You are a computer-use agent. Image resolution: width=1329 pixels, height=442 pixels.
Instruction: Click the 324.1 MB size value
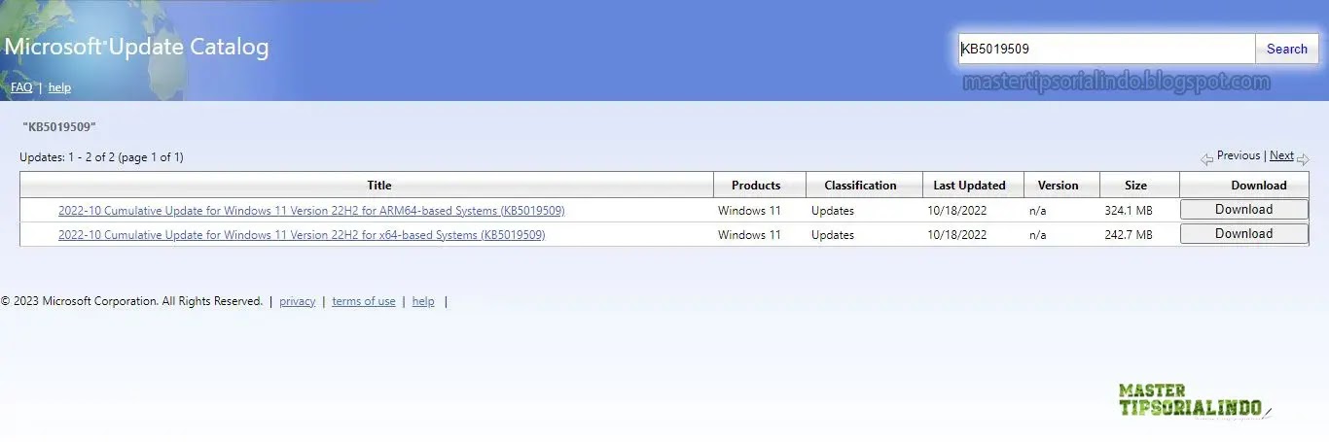(1129, 211)
